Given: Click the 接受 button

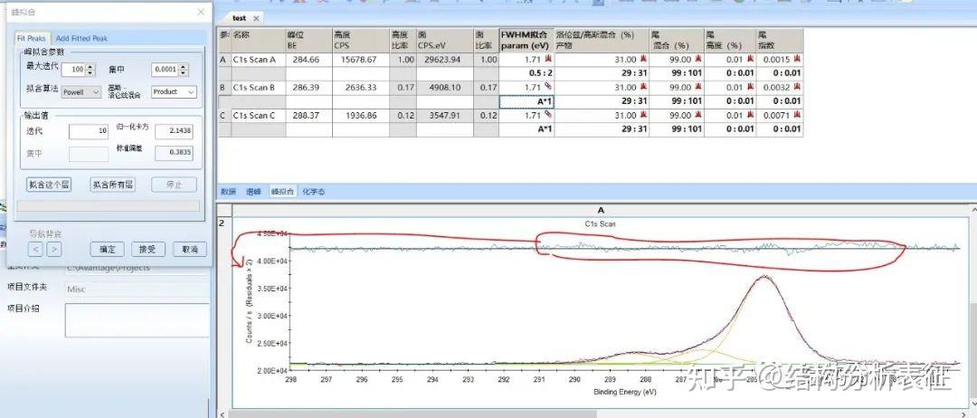Looking at the screenshot, I should point(147,249).
